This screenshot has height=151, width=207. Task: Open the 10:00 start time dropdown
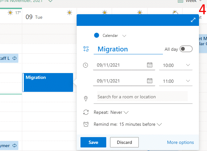pyautogui.click(x=176, y=65)
